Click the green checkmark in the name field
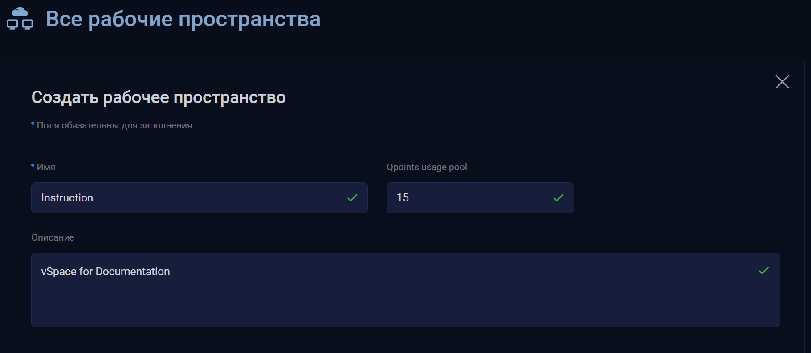Image resolution: width=811 pixels, height=353 pixels. [x=352, y=198]
